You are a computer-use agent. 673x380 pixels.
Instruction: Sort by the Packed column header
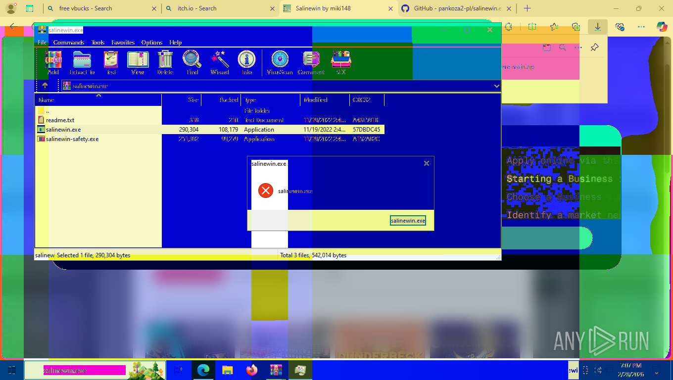pyautogui.click(x=221, y=100)
